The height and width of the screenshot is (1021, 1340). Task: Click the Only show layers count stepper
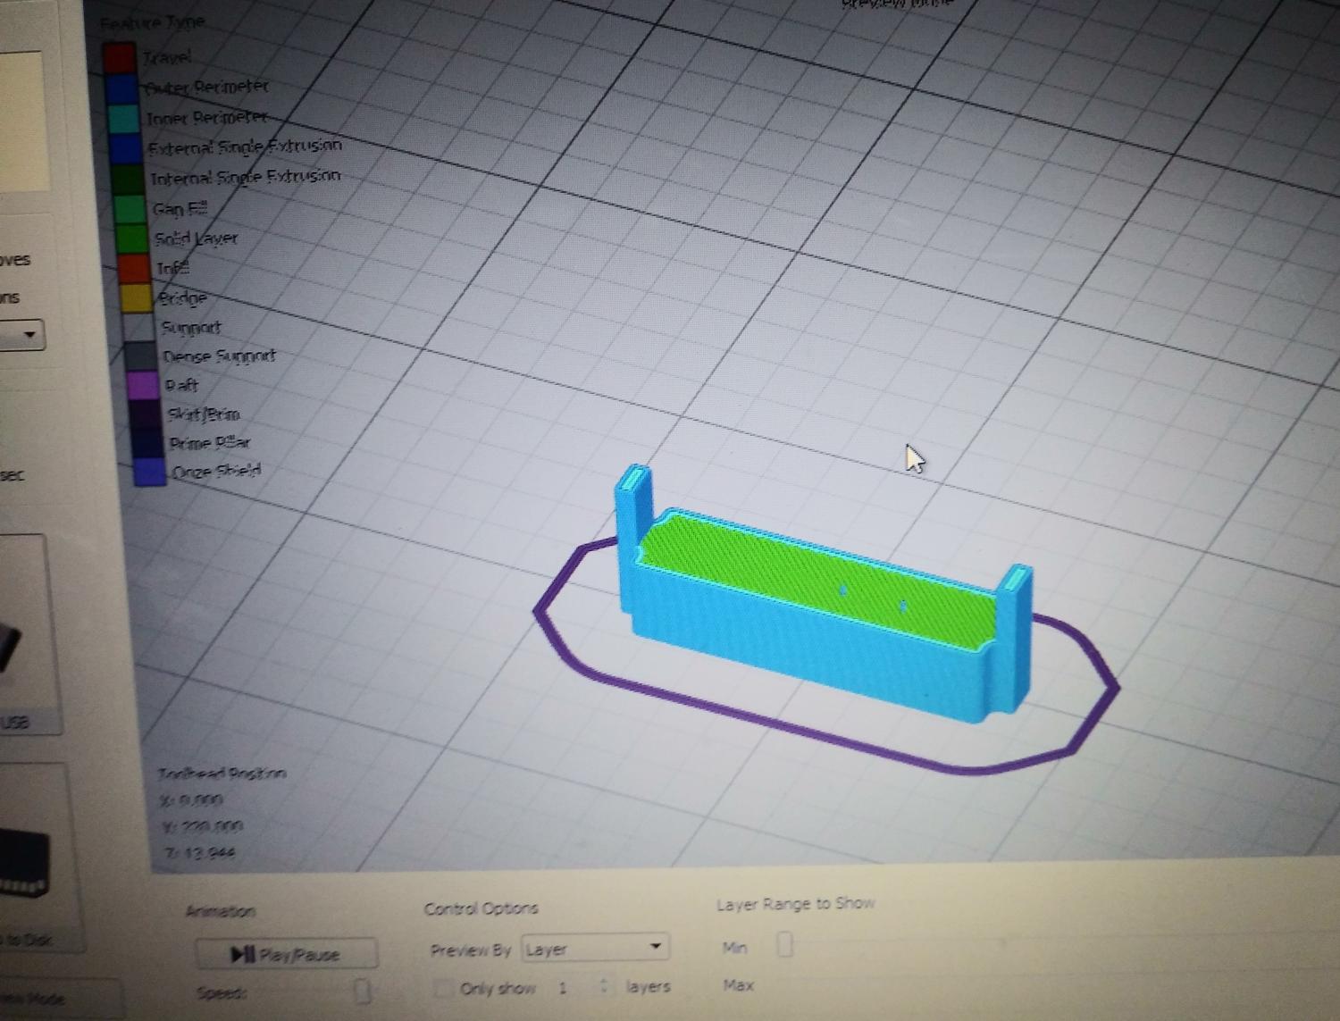tap(605, 986)
